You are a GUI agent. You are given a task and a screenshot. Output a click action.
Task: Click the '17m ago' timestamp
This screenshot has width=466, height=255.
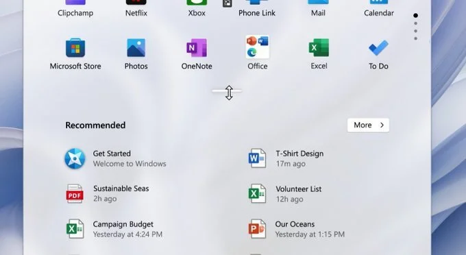click(x=291, y=164)
